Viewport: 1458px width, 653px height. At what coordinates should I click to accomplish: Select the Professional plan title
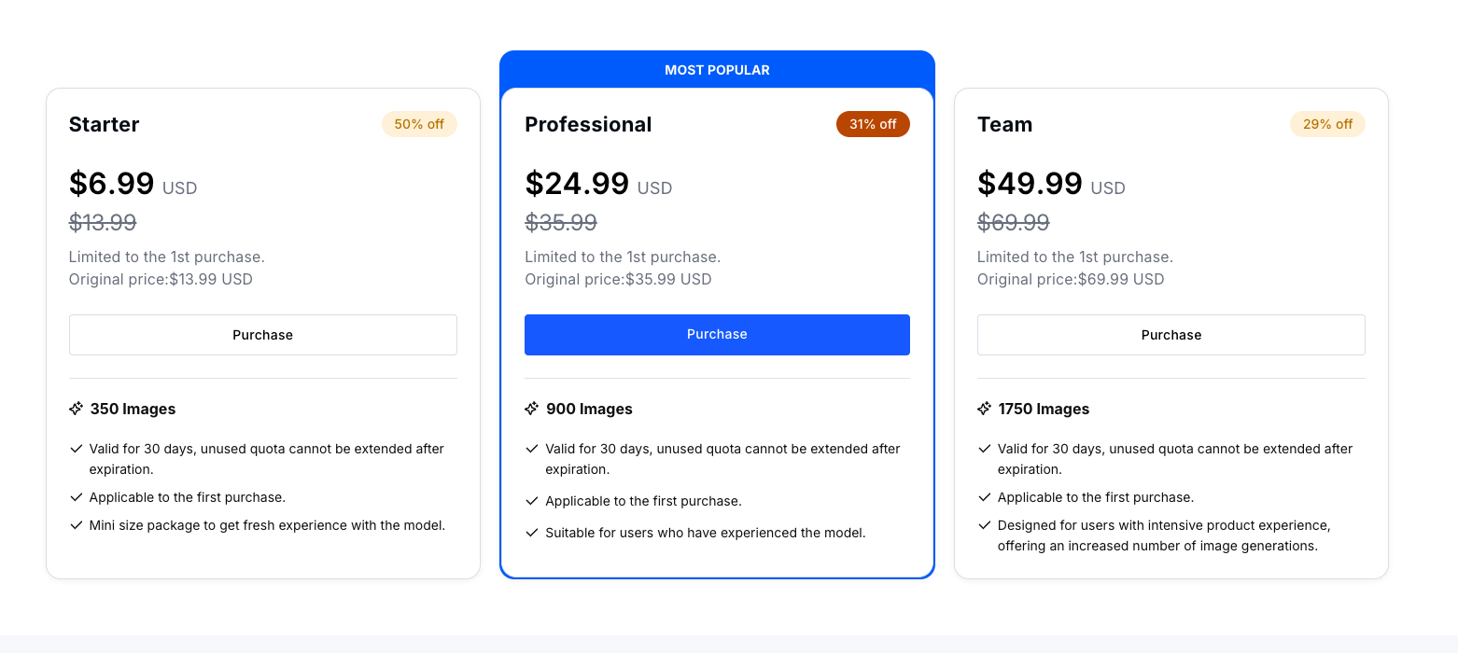click(x=588, y=125)
